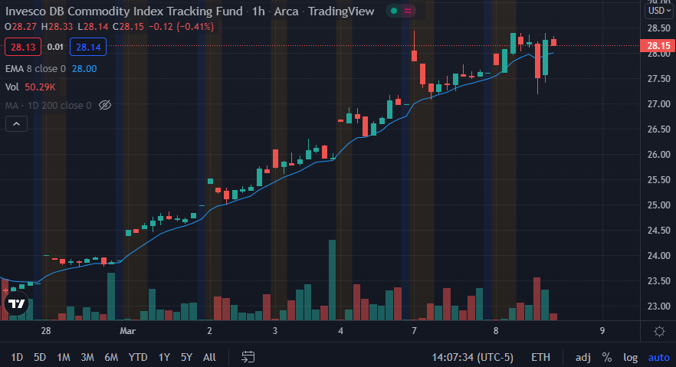Image resolution: width=676 pixels, height=367 pixels.
Task: Toggle auto scale mode
Action: (659, 357)
